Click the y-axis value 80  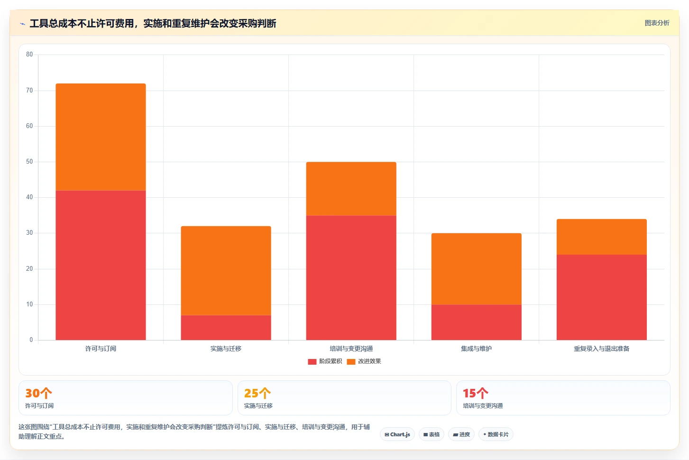point(29,55)
